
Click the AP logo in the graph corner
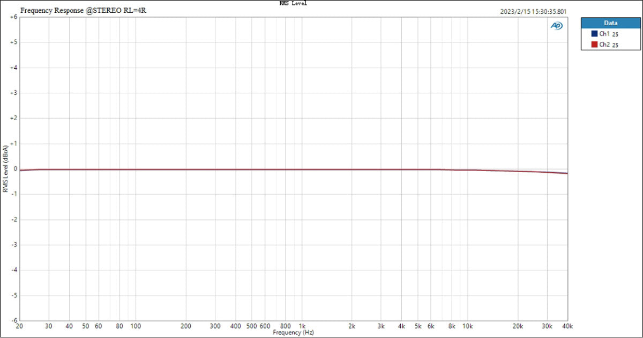point(557,26)
